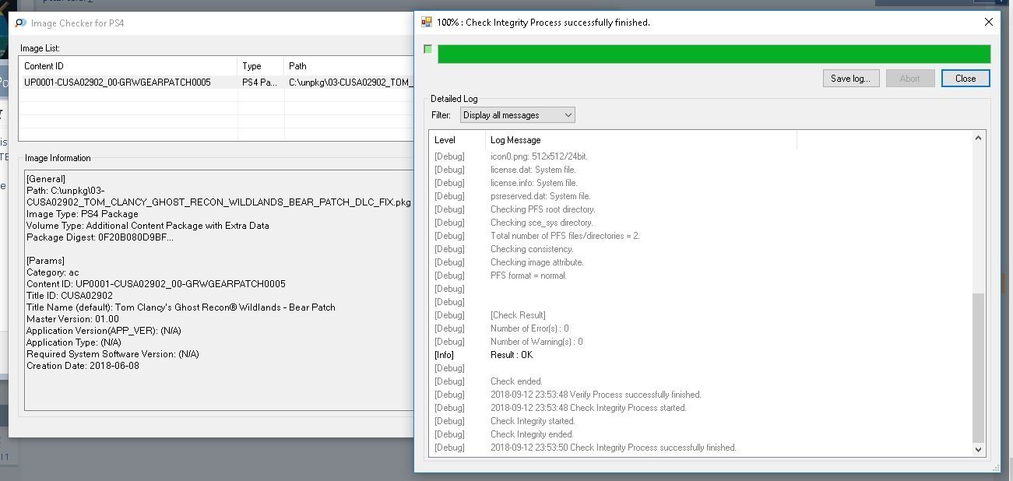
Task: Click the 23:53:50 Check Integrity Process finished line
Action: (614, 448)
